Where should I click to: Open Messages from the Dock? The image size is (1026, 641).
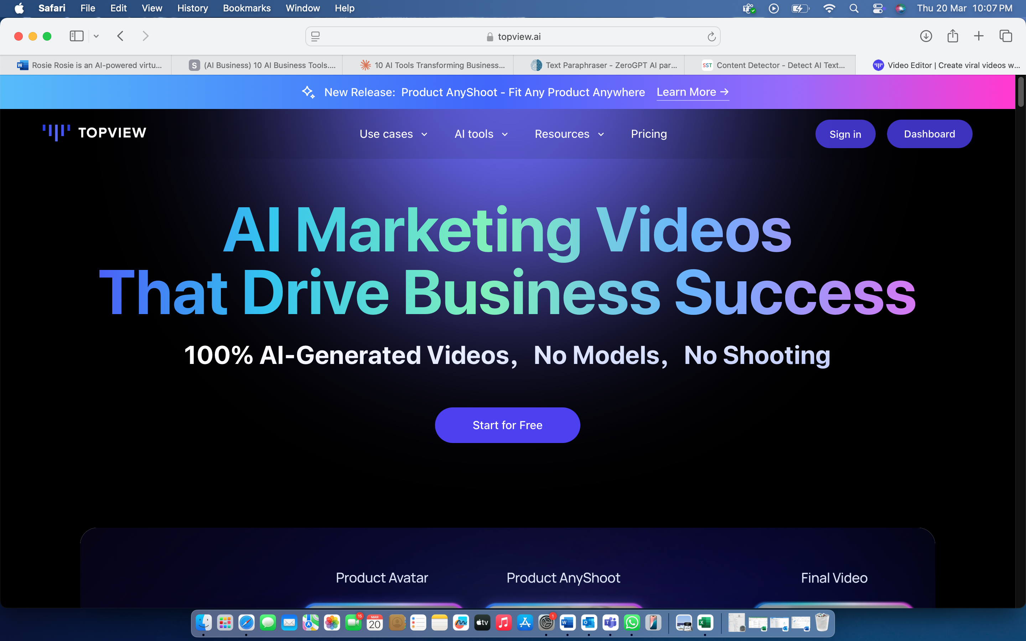click(268, 622)
